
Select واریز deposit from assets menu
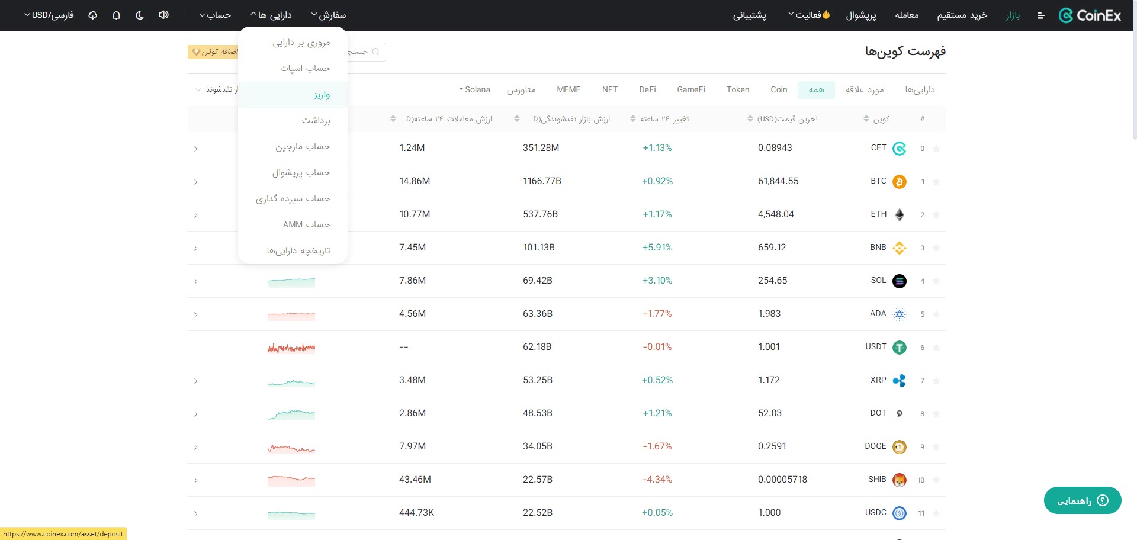click(x=293, y=95)
